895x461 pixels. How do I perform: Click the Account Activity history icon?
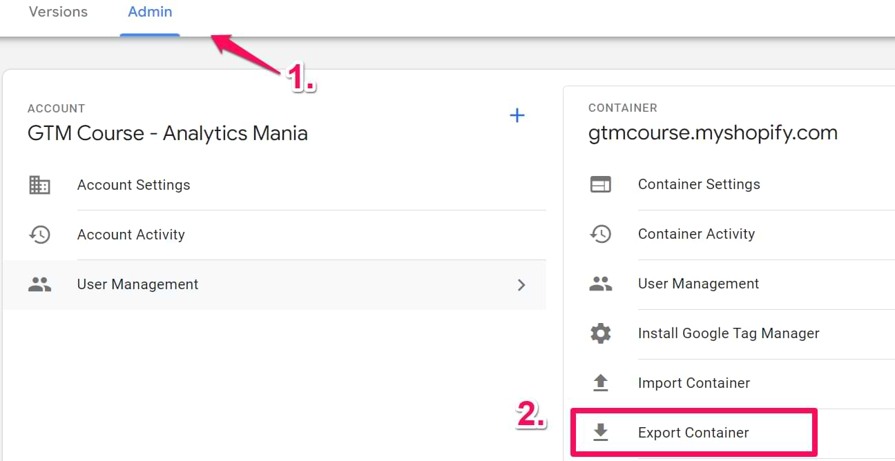(39, 235)
